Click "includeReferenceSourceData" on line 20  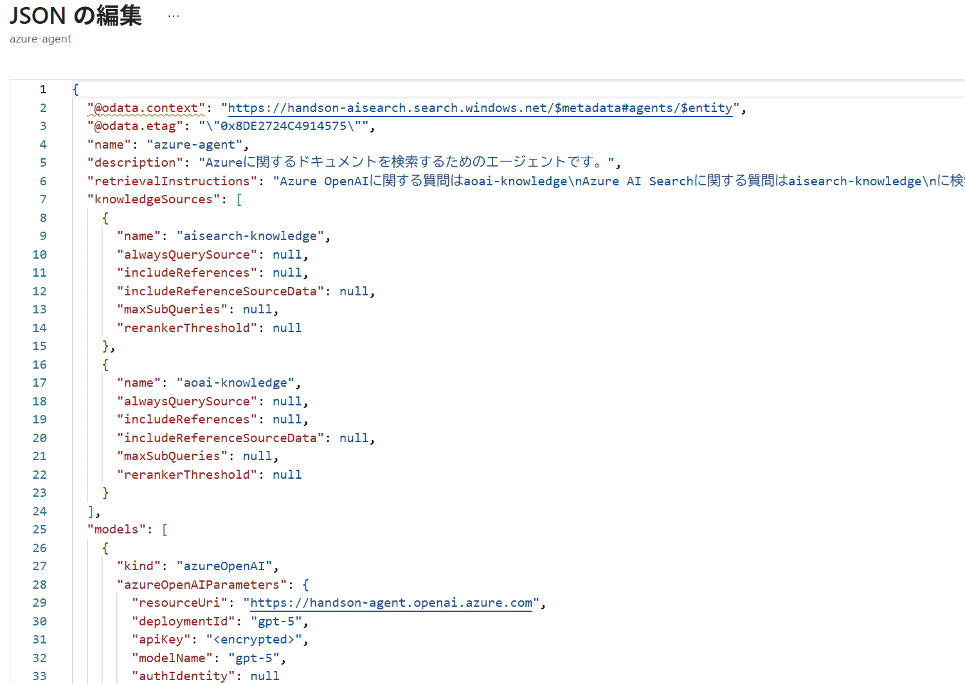[x=221, y=438]
